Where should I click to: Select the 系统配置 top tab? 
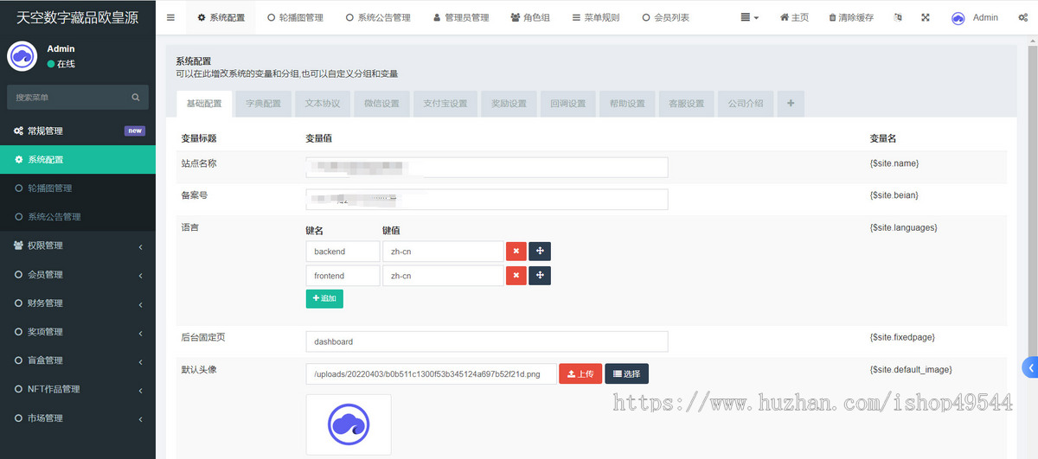[221, 17]
